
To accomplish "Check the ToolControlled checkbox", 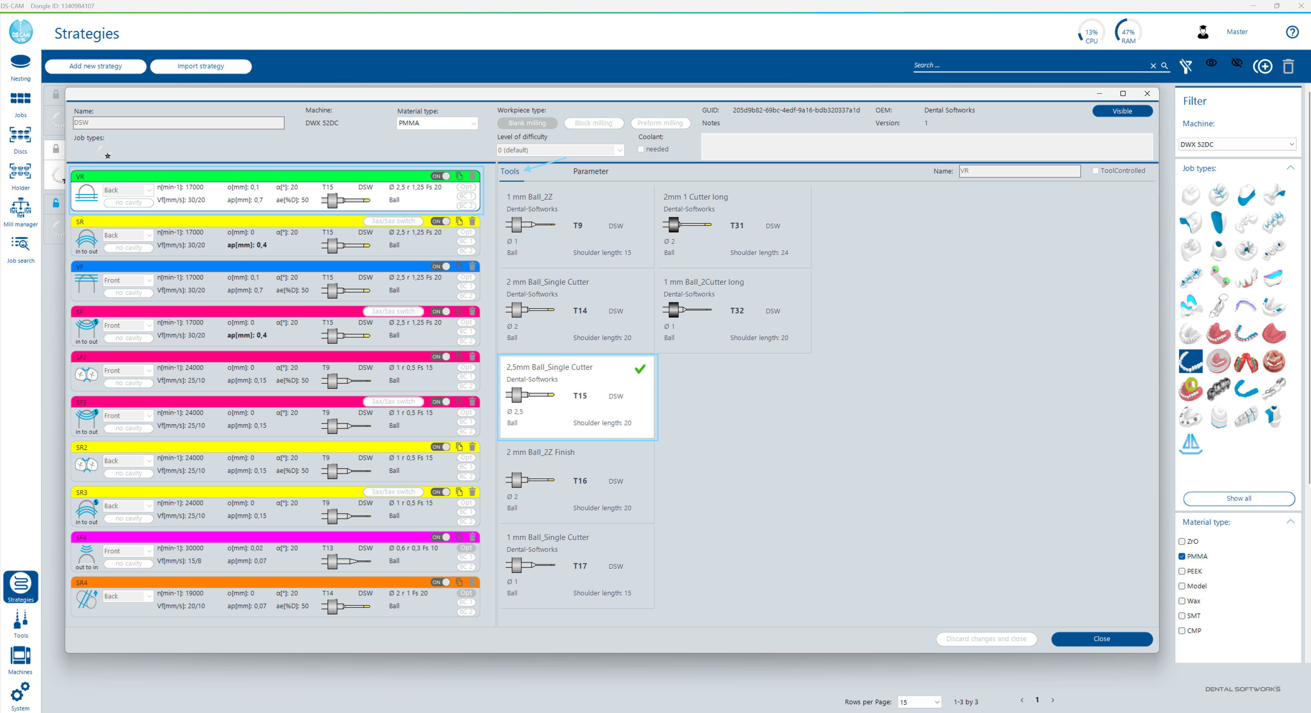I will coord(1095,171).
